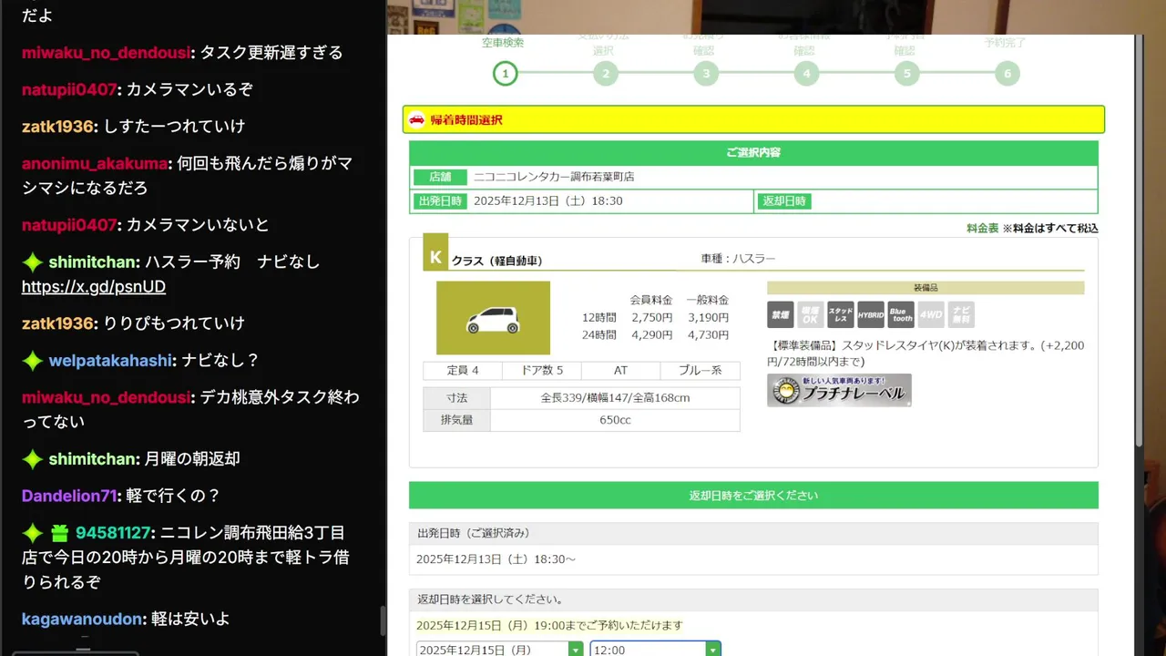Click shimitchan's badge on the 月曜の朝返却 message
1166x656 pixels.
33,459
